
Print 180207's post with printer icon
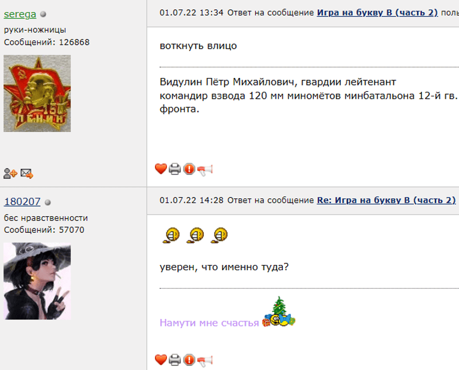tap(175, 360)
